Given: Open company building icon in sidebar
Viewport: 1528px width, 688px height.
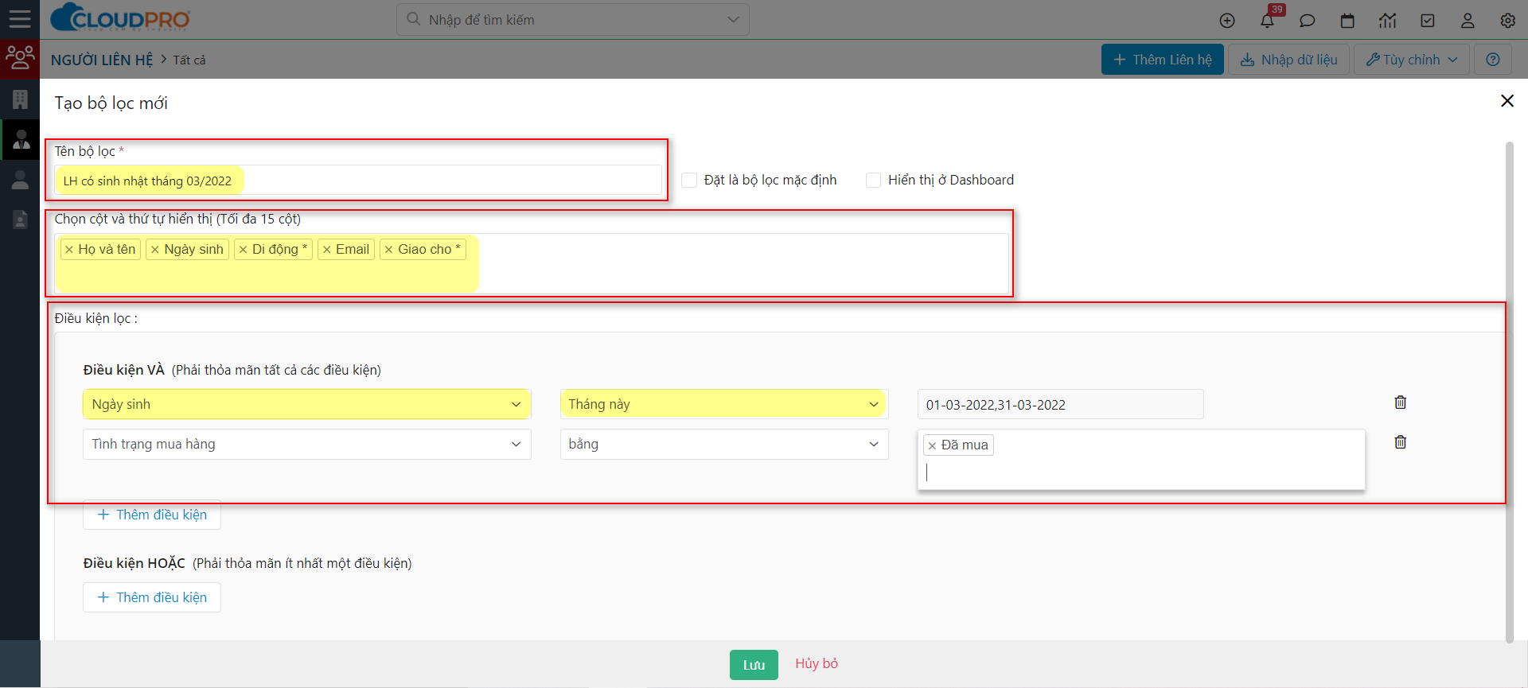Looking at the screenshot, I should (20, 99).
